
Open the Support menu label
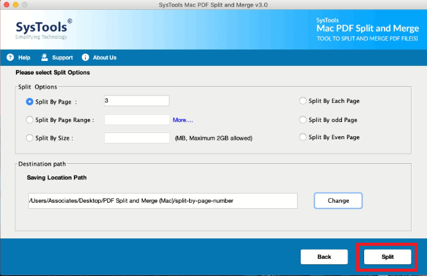coord(62,58)
